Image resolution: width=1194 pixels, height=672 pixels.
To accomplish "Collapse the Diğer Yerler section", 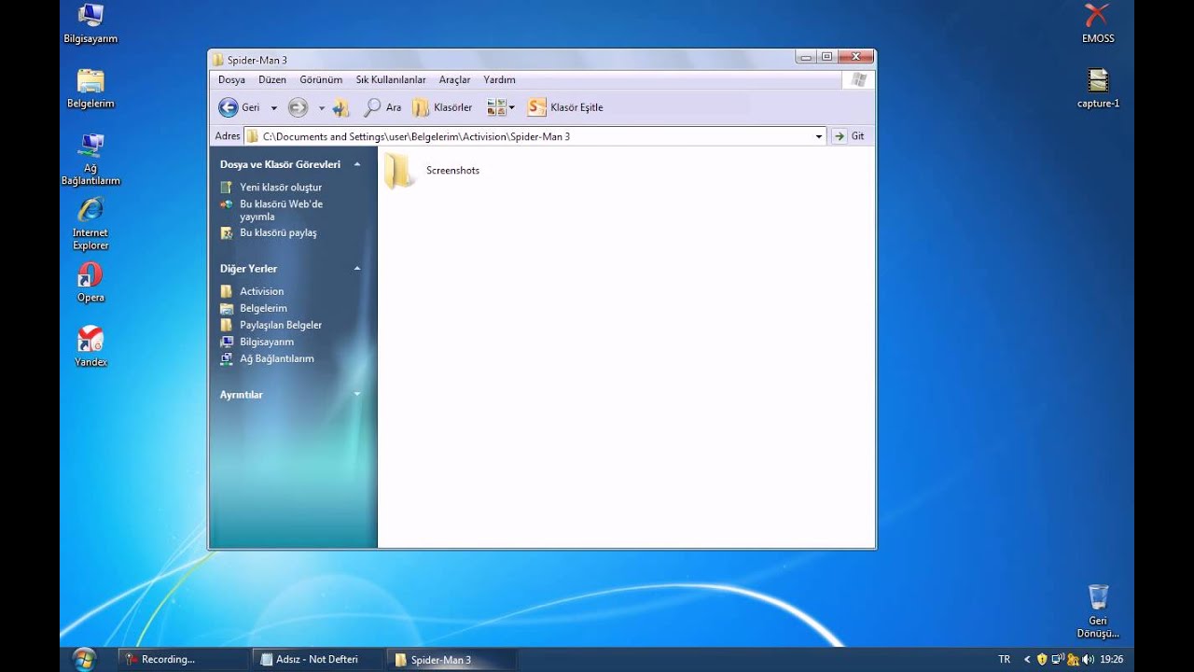I will (356, 269).
